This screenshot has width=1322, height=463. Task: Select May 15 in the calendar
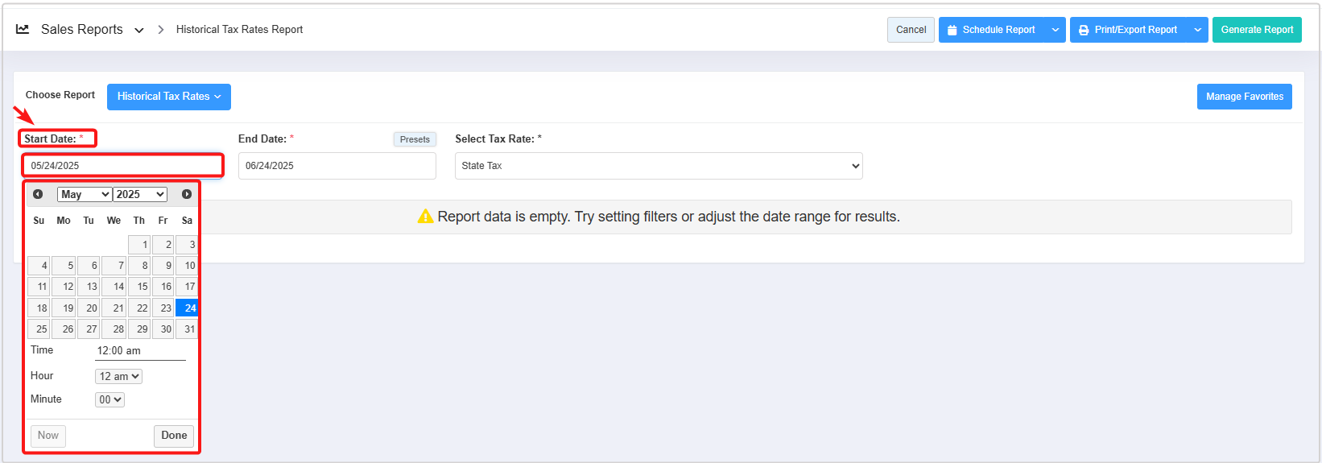pos(140,287)
